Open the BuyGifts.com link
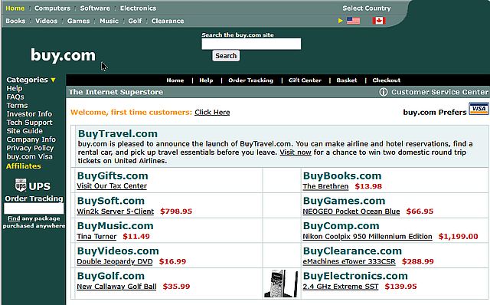Screen dimensions: 490x305 coord(113,175)
